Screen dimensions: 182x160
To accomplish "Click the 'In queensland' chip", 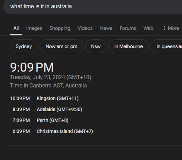I will 166,46.
